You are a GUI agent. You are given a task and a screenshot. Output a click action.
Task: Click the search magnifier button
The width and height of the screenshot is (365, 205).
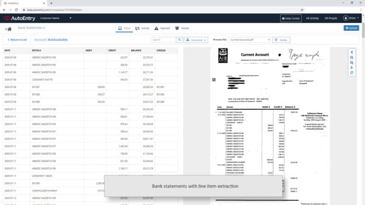coord(179,40)
